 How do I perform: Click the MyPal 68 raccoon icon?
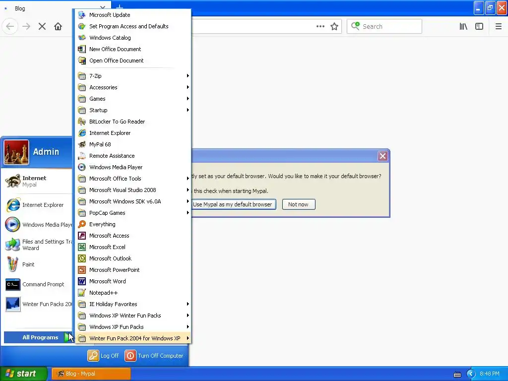pos(82,144)
